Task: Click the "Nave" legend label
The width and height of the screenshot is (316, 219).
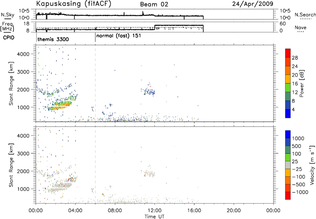Action: pos(300,28)
